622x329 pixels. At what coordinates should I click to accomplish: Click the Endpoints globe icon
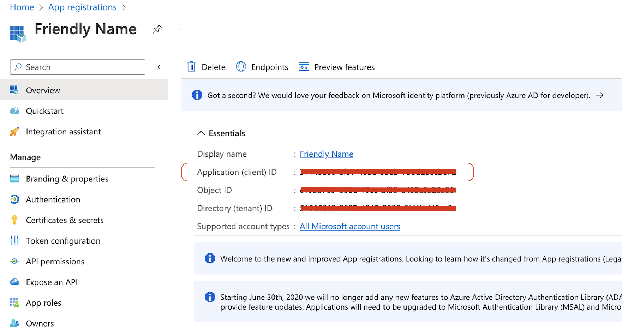pos(241,67)
